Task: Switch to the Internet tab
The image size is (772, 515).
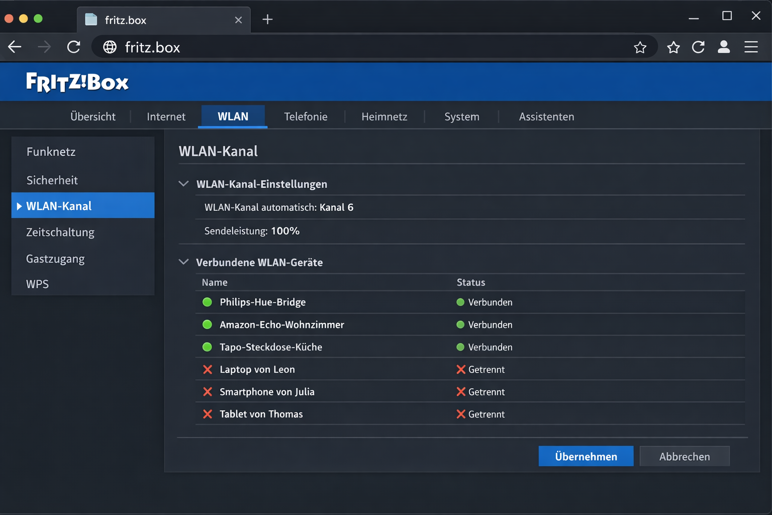Action: click(166, 117)
